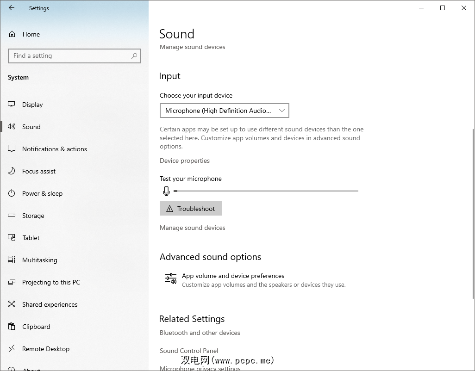Image resolution: width=475 pixels, height=371 pixels.
Task: Expand the Microphone dropdown chevron arrow
Action: click(281, 111)
